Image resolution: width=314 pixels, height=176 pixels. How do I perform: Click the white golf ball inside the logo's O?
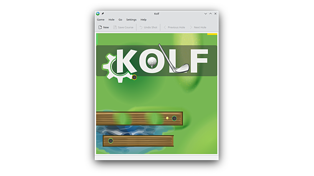point(152,62)
